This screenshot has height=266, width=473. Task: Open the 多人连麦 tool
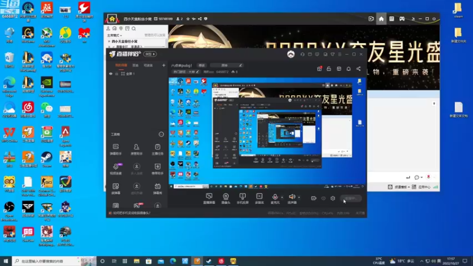pos(137,169)
